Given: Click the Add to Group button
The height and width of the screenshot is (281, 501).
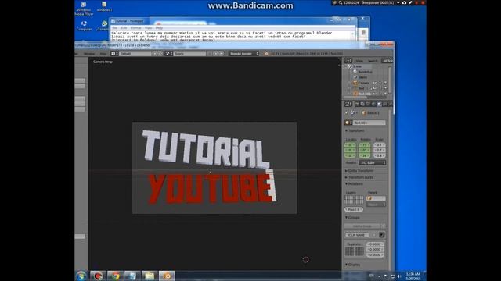Looking at the screenshot, I should pyautogui.click(x=362, y=226).
